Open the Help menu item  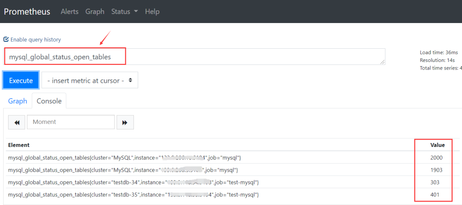coord(152,12)
